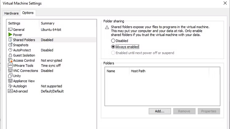Select the Advanced settings row
The image size is (230, 129).
[21, 91]
